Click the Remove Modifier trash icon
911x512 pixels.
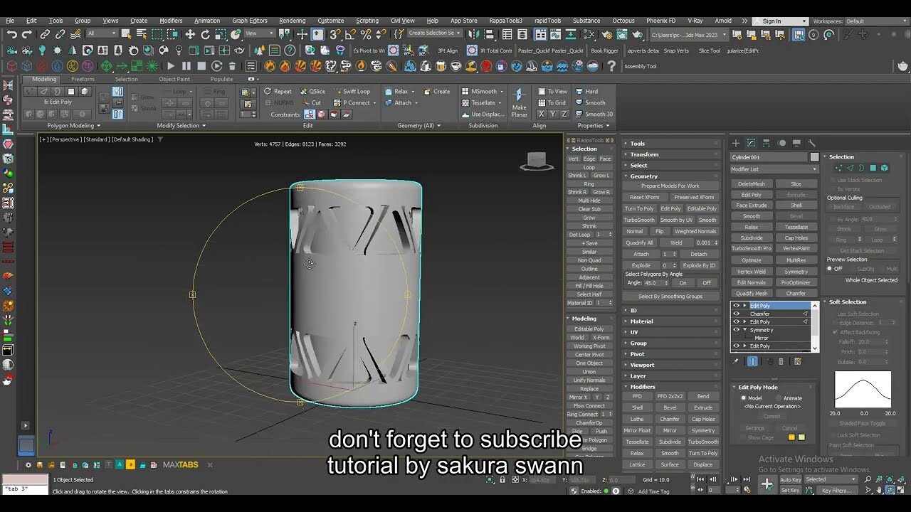pyautogui.click(x=781, y=361)
